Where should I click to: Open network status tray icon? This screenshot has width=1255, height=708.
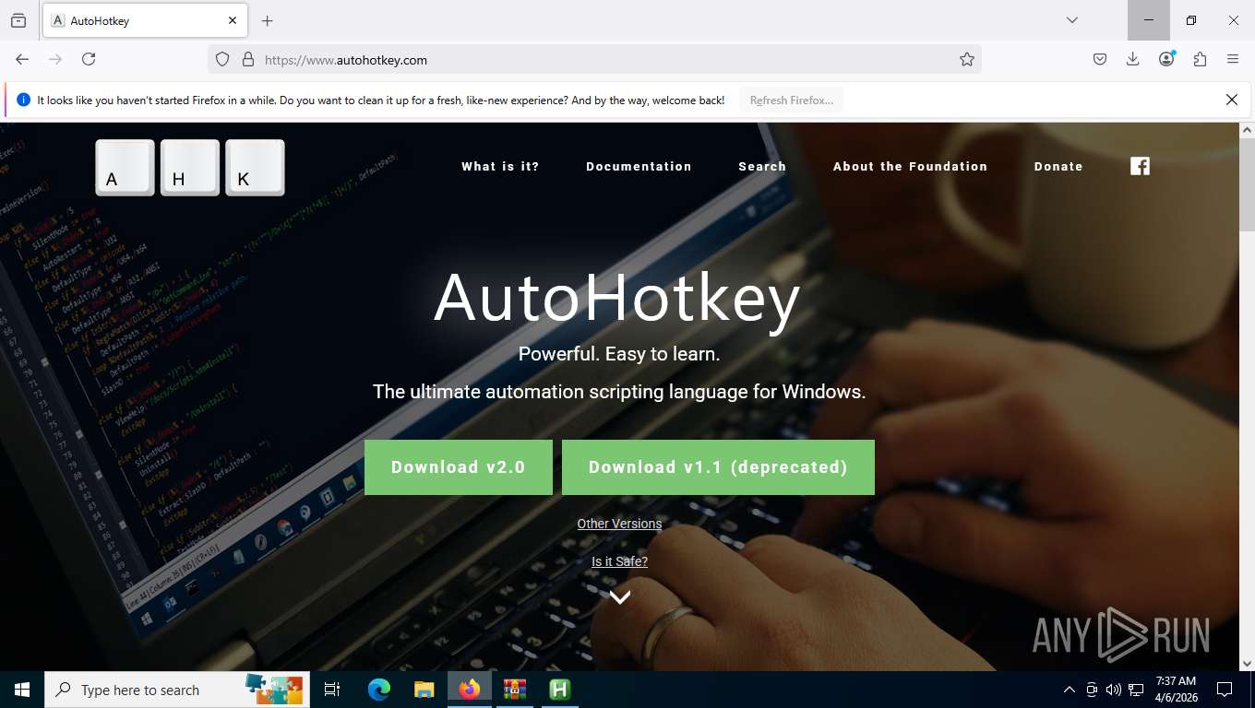(1136, 690)
